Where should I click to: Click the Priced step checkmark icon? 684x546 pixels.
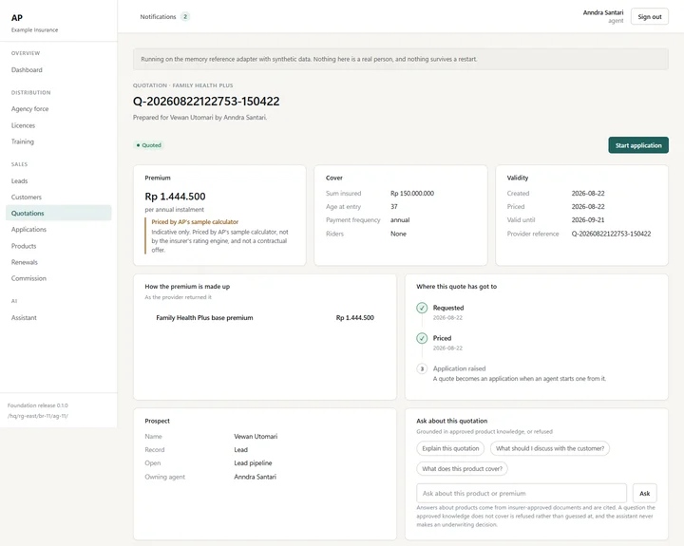point(422,338)
